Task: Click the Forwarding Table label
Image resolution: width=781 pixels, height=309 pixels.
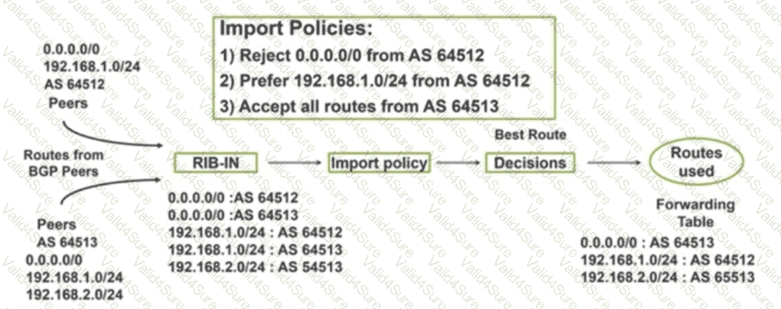Action: pyautogui.click(x=694, y=214)
